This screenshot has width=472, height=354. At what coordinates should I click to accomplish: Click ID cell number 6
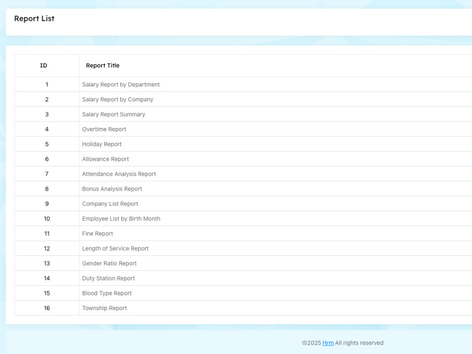pos(47,159)
